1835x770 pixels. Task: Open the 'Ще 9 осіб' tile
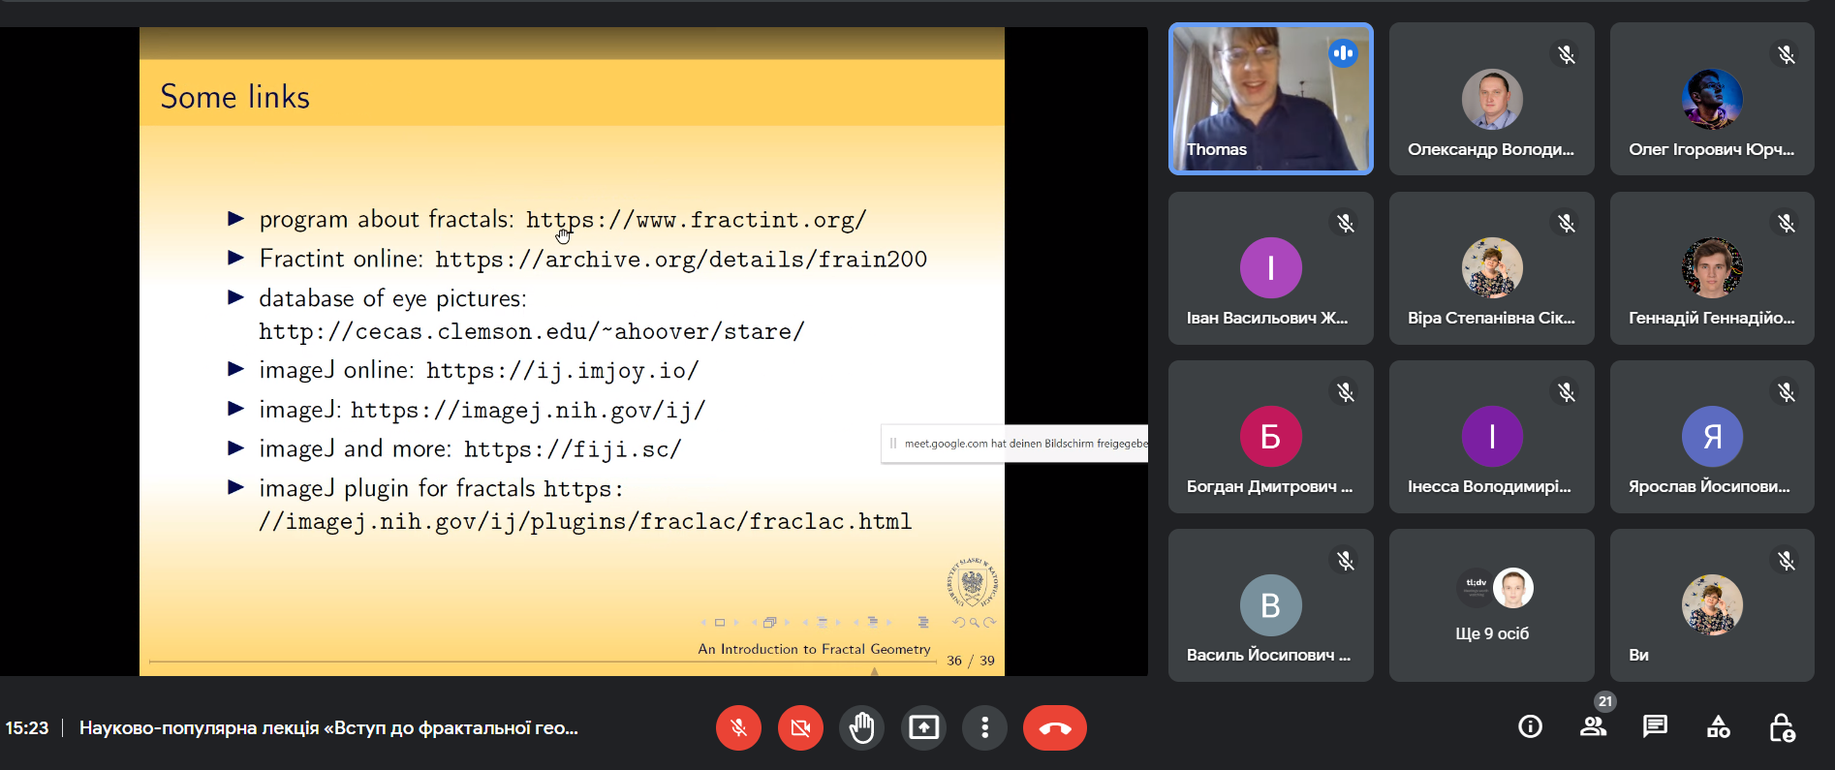(1491, 604)
